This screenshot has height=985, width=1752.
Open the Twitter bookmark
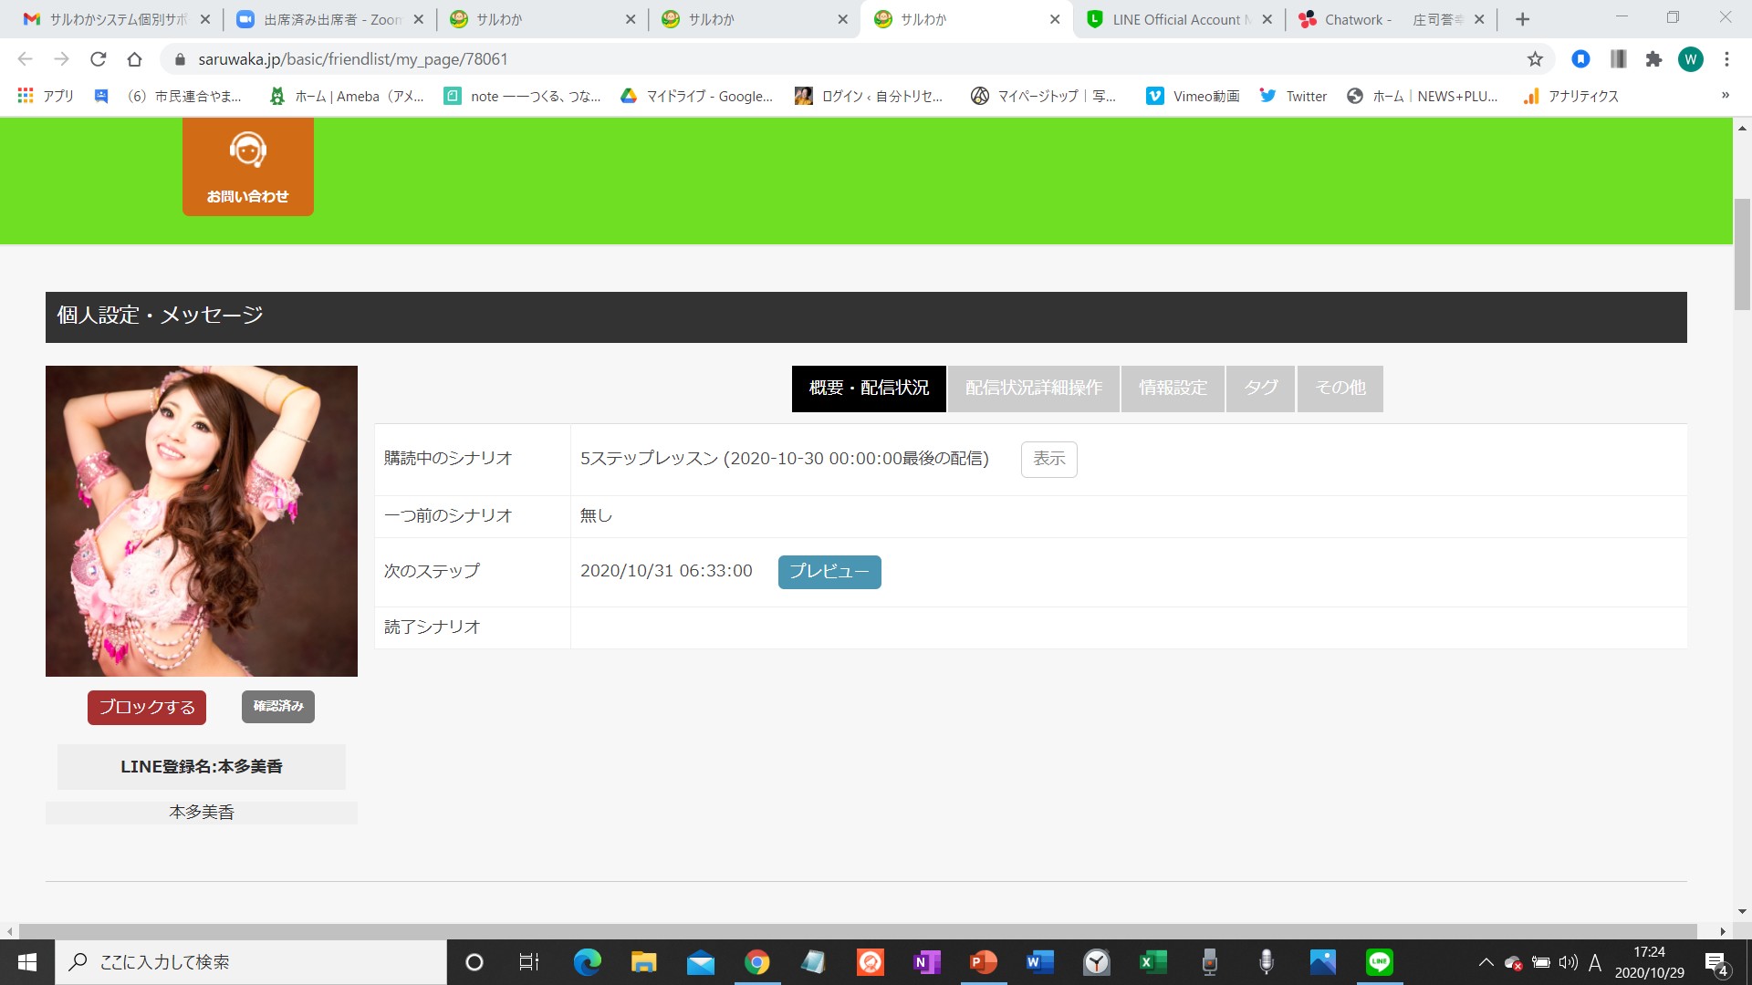coord(1293,96)
